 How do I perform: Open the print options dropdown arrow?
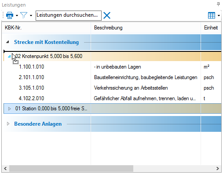coord(17,15)
